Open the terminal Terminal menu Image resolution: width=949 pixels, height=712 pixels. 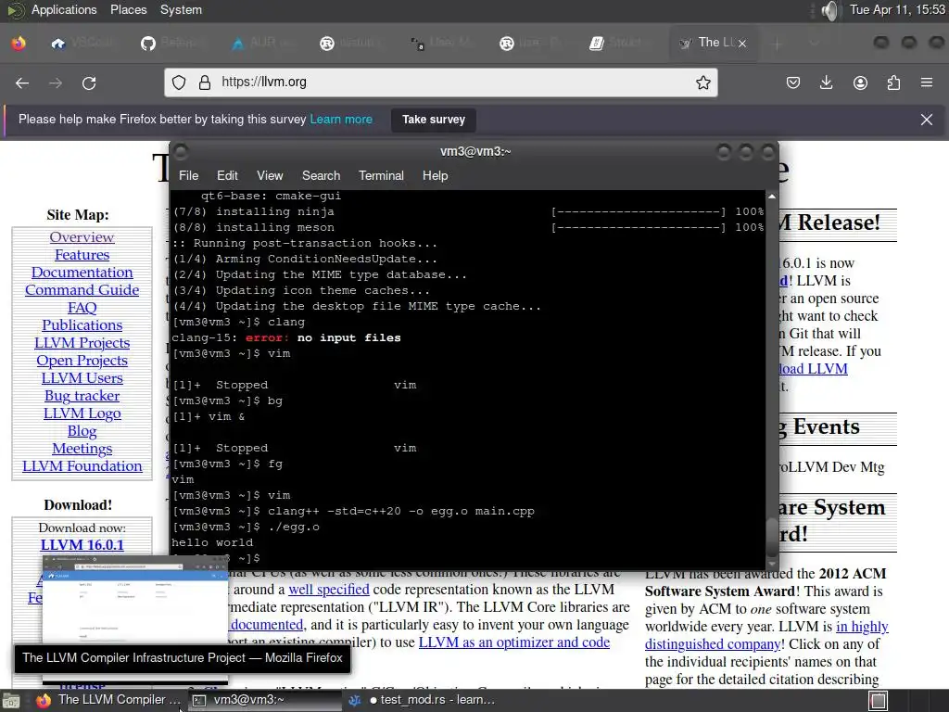click(x=381, y=175)
